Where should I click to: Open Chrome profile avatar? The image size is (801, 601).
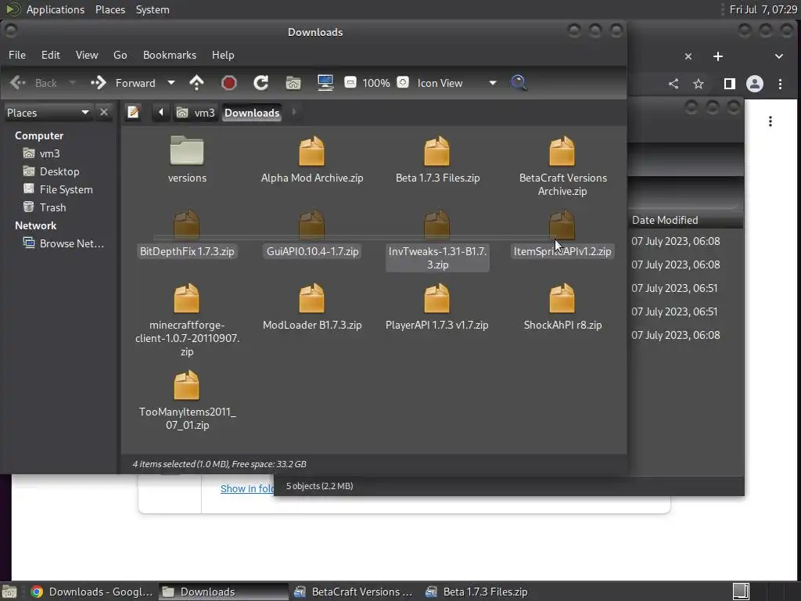pyautogui.click(x=755, y=84)
